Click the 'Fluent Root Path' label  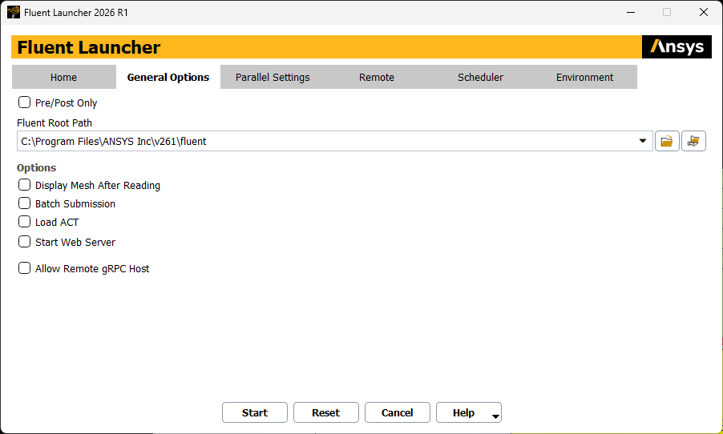click(55, 123)
